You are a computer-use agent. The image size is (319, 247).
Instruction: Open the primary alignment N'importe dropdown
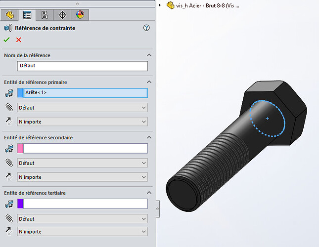click(82, 122)
